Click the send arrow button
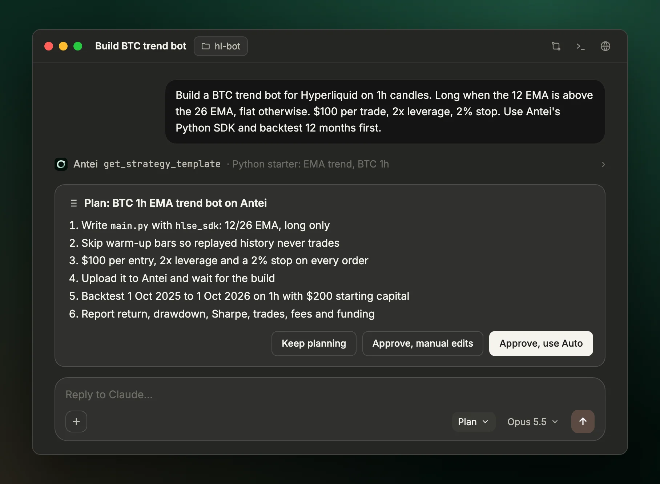 coord(583,422)
